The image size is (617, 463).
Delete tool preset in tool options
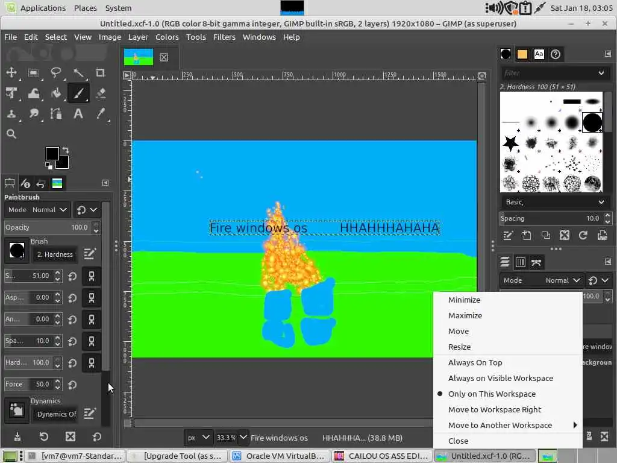coord(70,436)
